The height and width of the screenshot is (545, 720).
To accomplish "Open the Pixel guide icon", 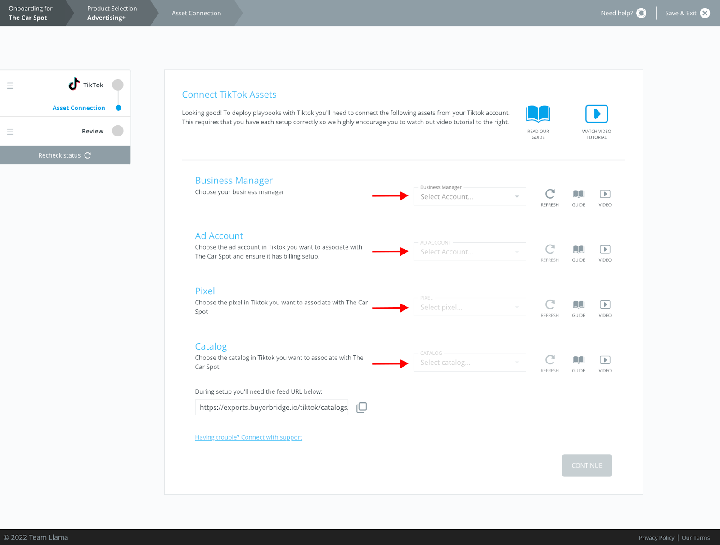I will coord(579,304).
